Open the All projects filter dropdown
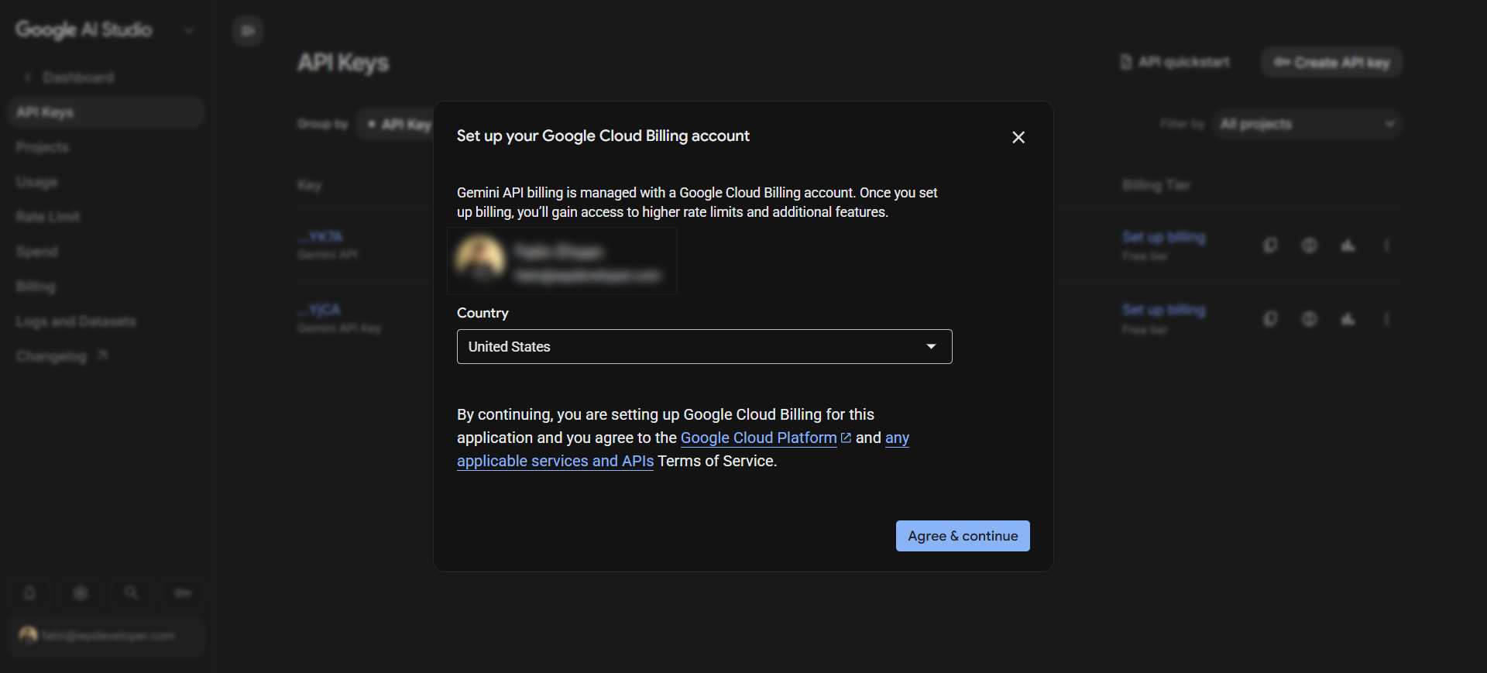 (1307, 124)
